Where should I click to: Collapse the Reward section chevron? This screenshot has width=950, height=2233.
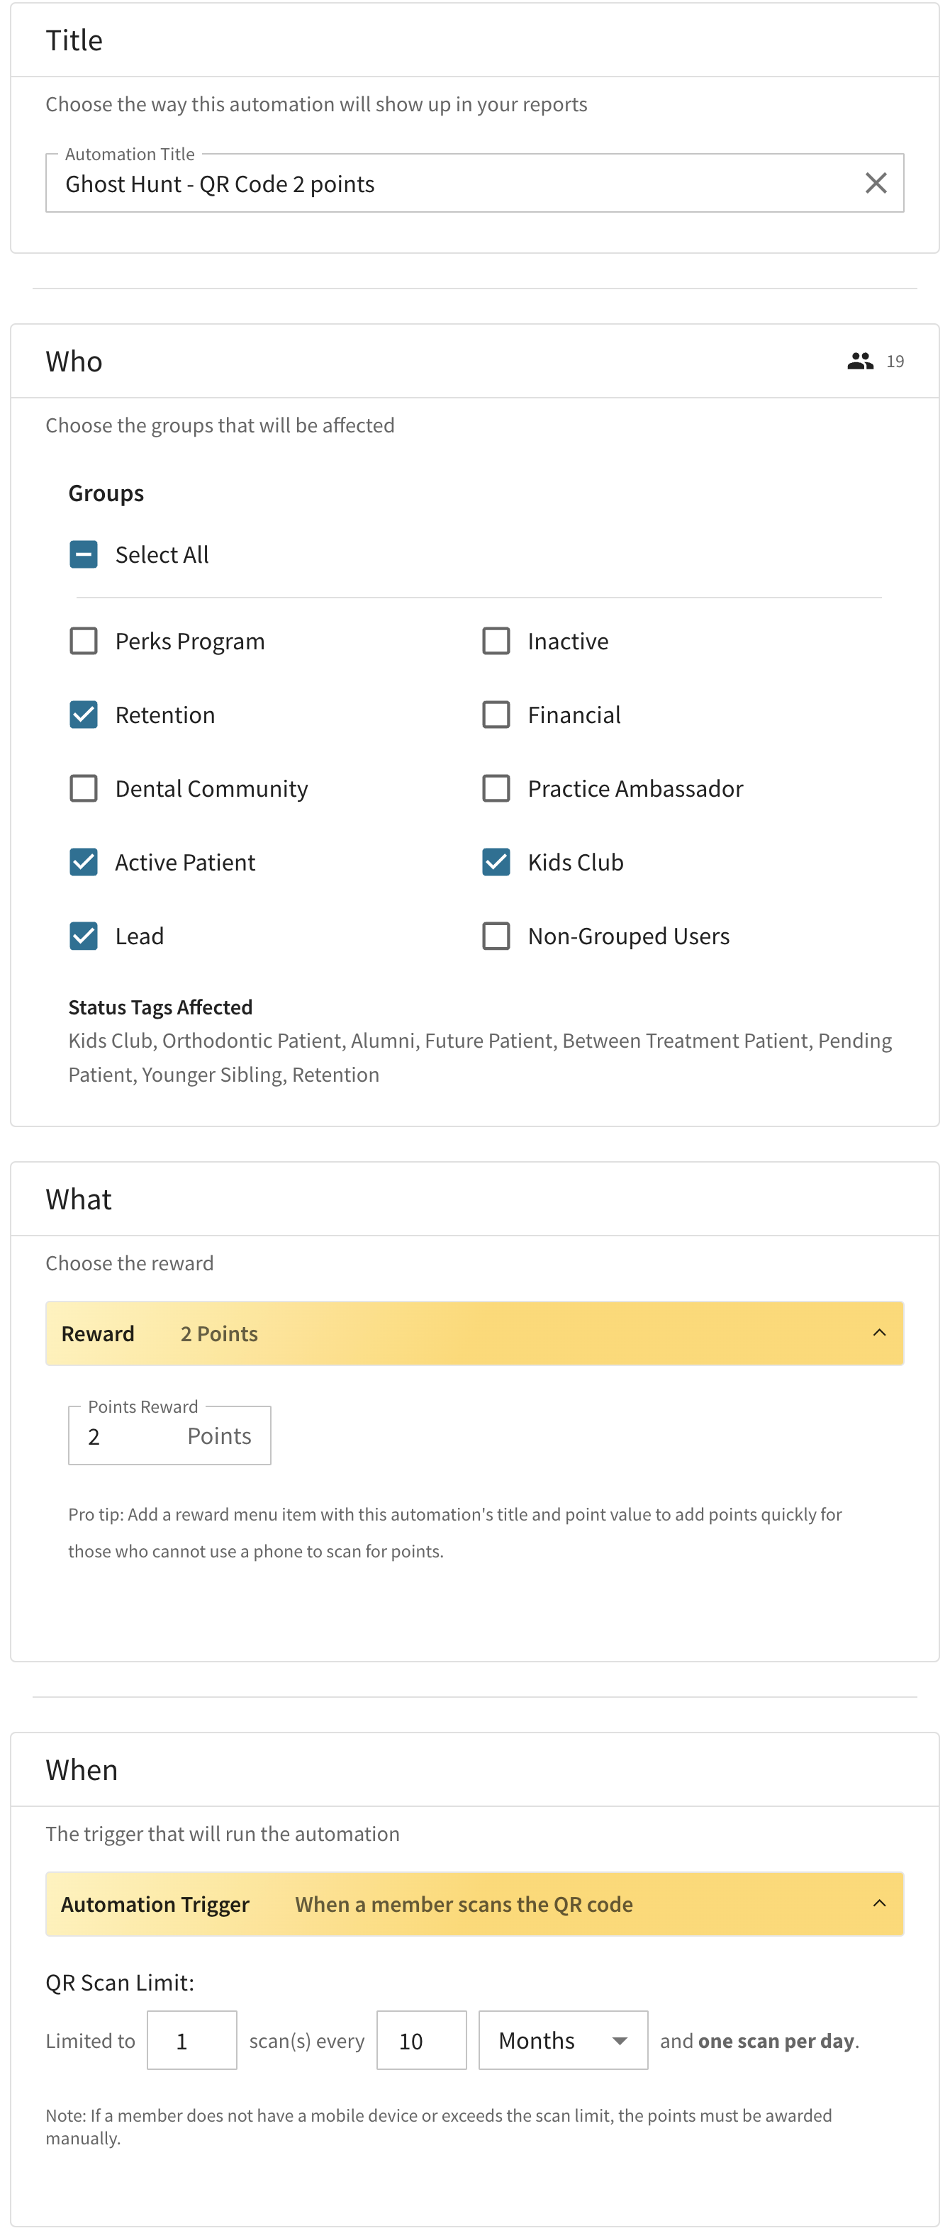pos(879,1332)
